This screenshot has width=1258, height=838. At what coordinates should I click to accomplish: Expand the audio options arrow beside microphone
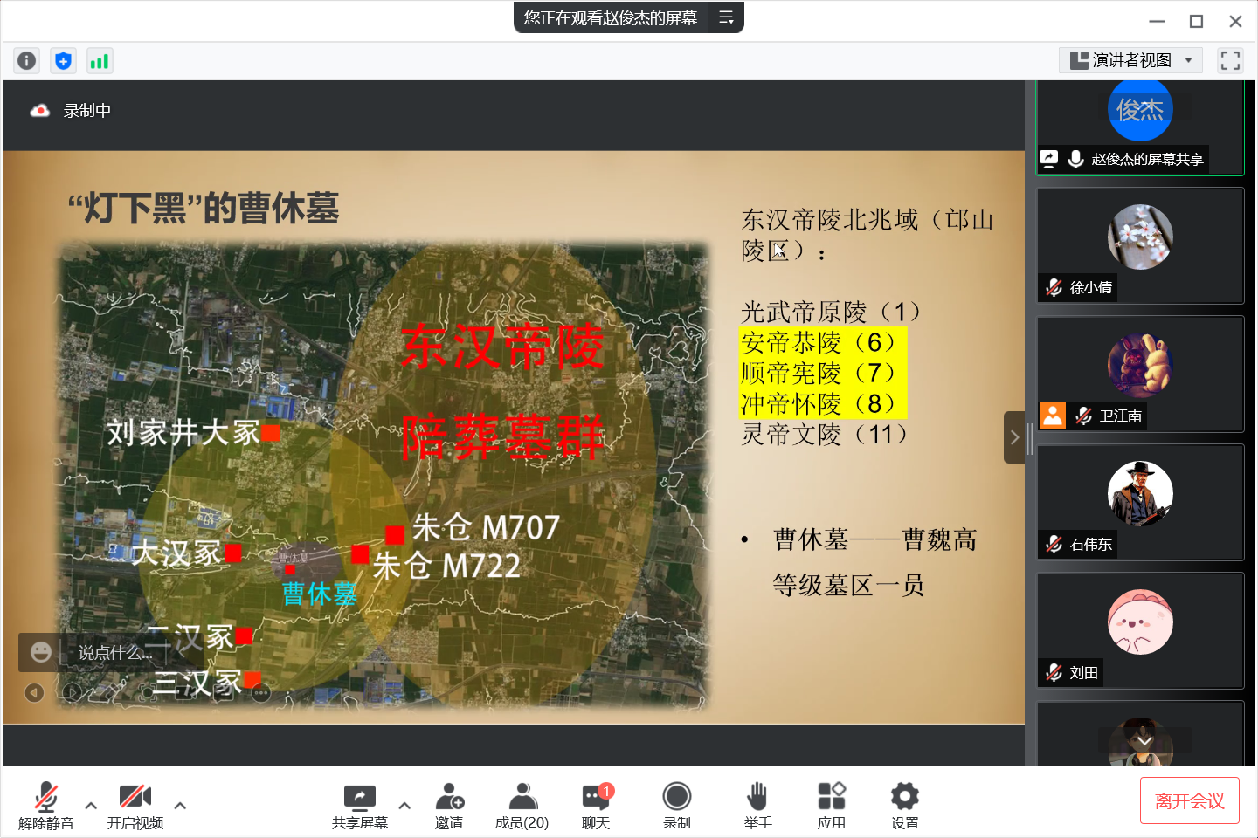click(91, 805)
